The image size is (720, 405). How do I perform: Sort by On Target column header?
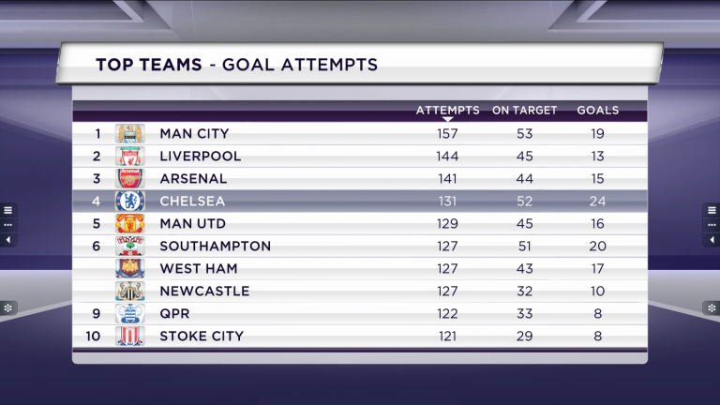point(524,111)
